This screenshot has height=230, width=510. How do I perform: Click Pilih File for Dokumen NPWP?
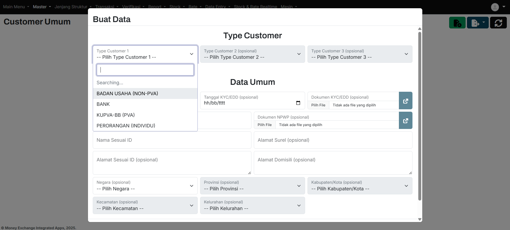click(x=264, y=125)
